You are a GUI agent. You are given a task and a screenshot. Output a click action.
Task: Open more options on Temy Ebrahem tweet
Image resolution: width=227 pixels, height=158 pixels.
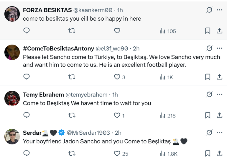(219, 95)
